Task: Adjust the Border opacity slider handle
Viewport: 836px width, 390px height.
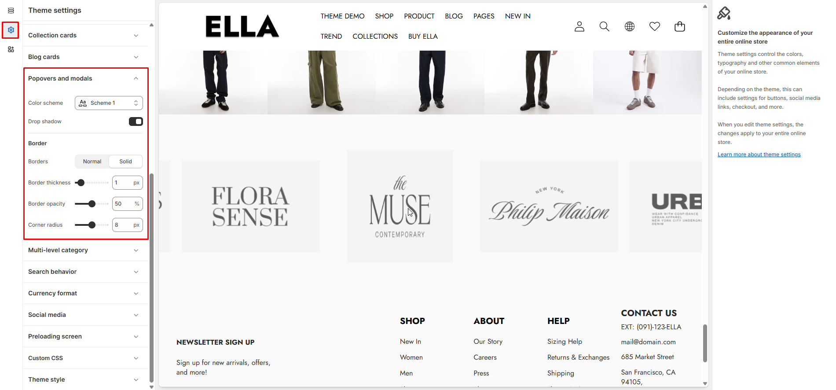Action: click(x=92, y=204)
